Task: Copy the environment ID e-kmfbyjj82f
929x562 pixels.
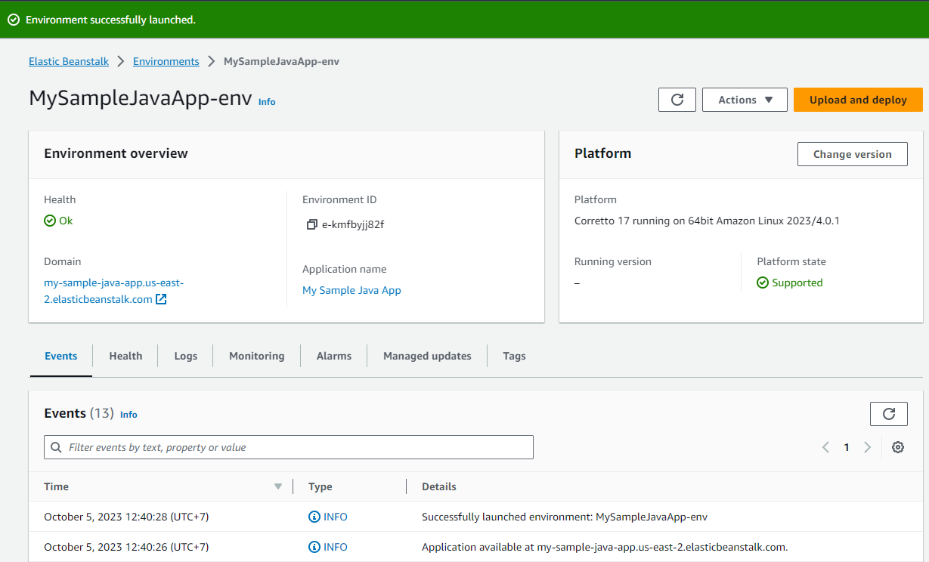Action: 311,224
